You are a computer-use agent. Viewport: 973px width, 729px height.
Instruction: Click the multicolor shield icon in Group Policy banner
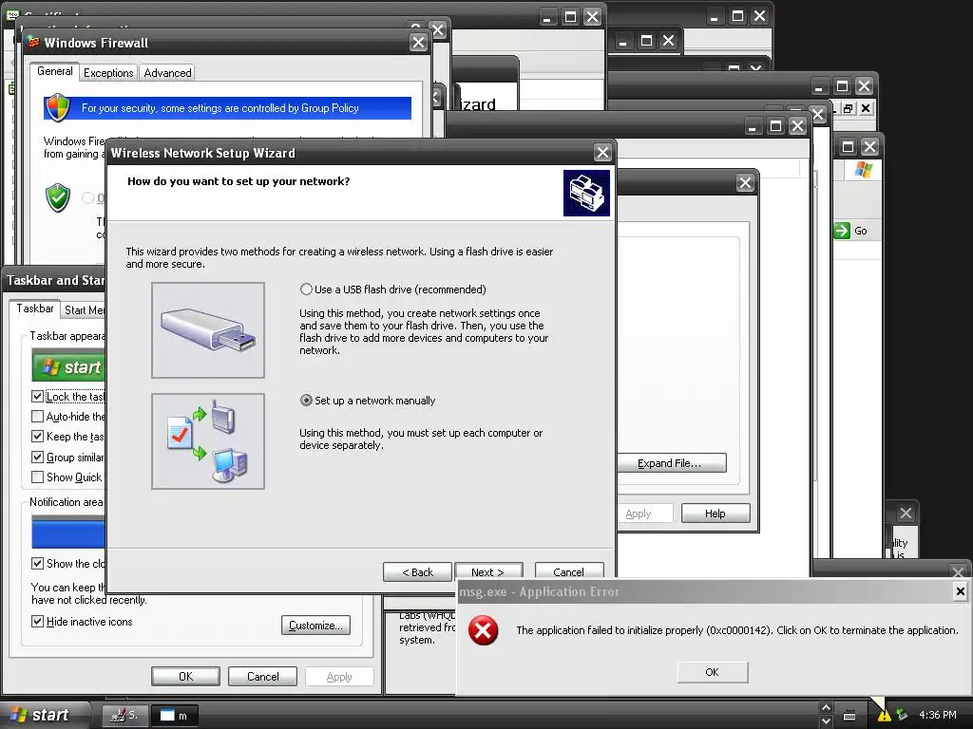coord(57,107)
